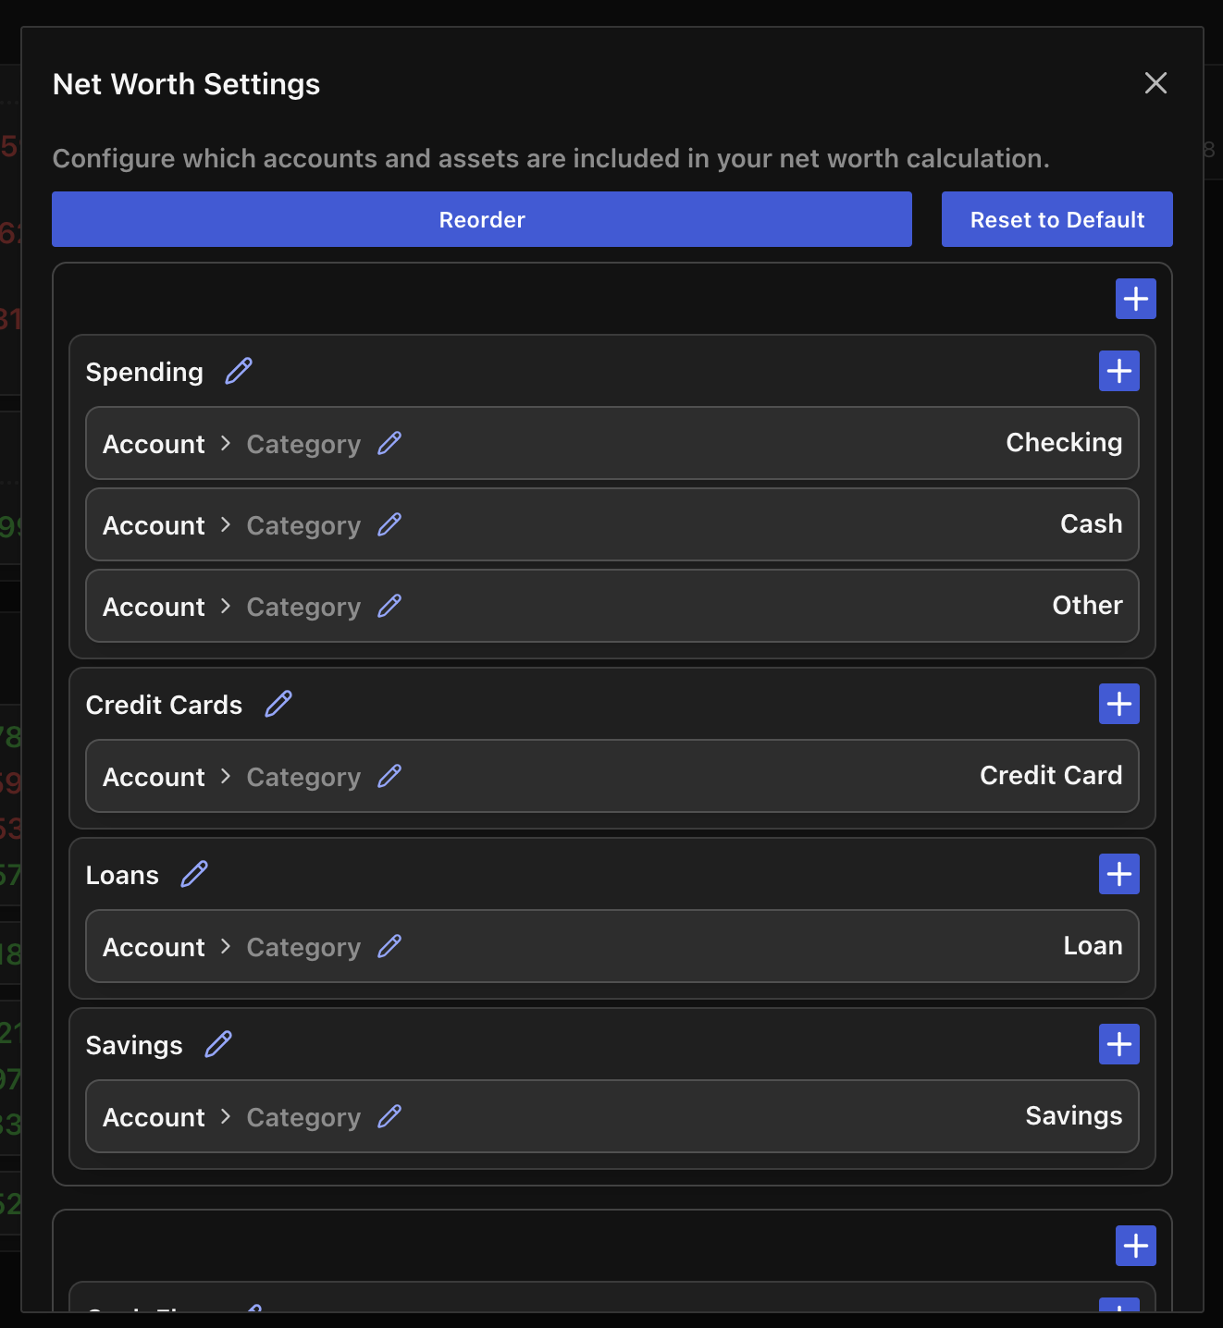Add a group in the second section
Image resolution: width=1223 pixels, height=1328 pixels.
[1136, 1246]
